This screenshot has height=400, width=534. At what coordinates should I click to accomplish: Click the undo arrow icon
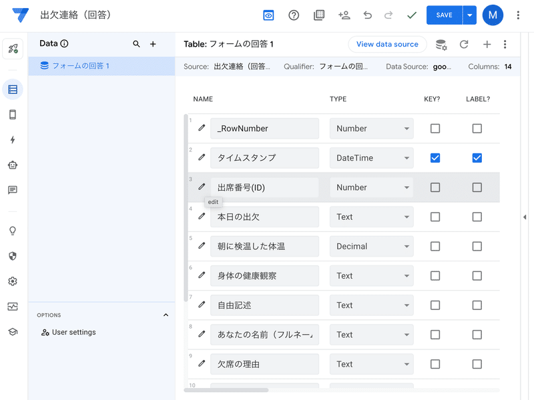point(368,15)
